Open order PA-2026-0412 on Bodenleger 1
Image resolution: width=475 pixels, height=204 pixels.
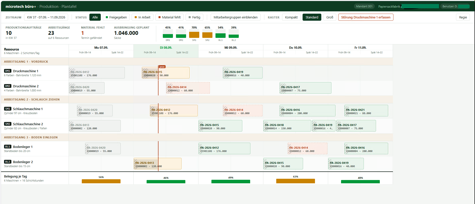pyautogui.click(x=224, y=148)
